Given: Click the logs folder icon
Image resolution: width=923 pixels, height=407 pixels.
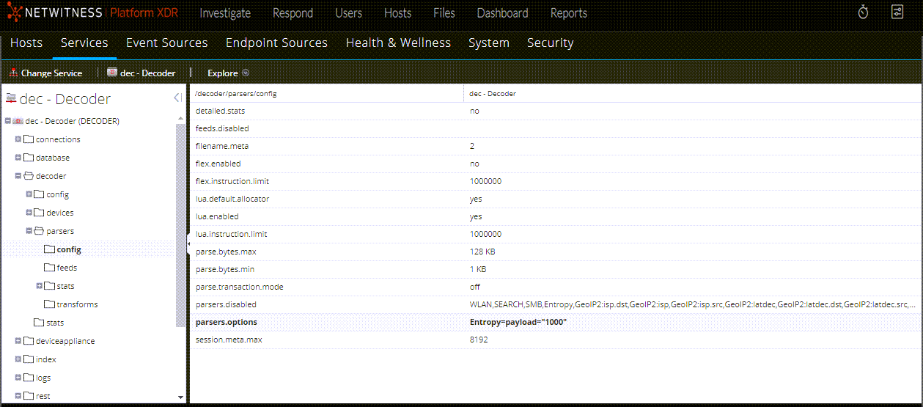Looking at the screenshot, I should point(29,378).
